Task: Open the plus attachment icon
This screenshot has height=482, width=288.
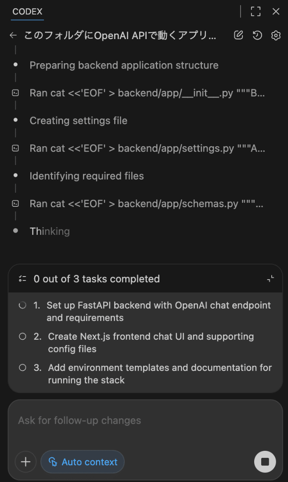Action: tap(25, 462)
